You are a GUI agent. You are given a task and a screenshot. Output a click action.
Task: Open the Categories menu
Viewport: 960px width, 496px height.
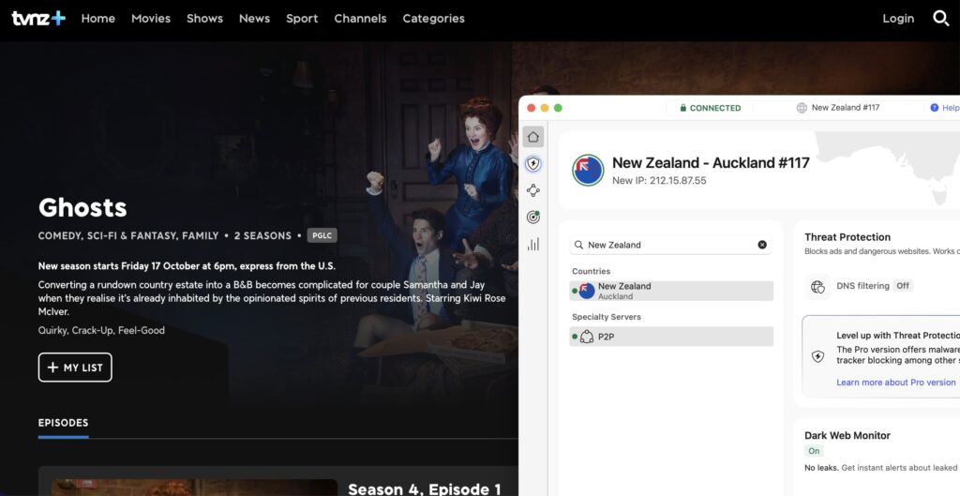[433, 18]
